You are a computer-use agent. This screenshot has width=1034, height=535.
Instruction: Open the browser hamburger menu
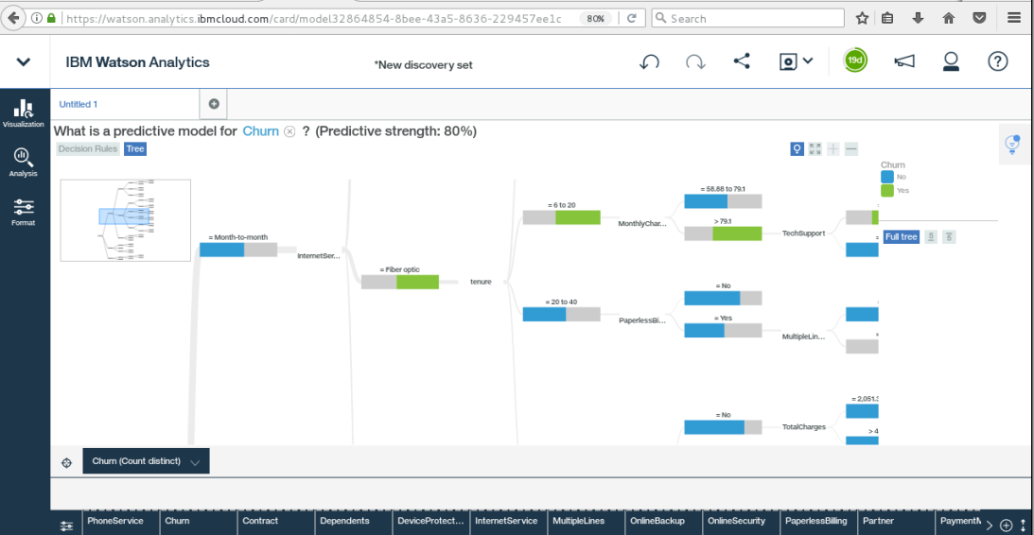(x=1014, y=19)
